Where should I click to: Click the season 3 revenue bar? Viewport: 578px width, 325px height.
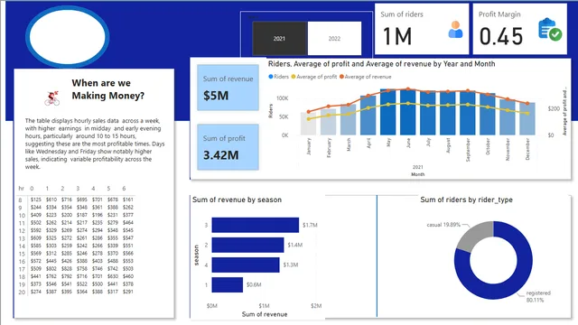pos(256,225)
